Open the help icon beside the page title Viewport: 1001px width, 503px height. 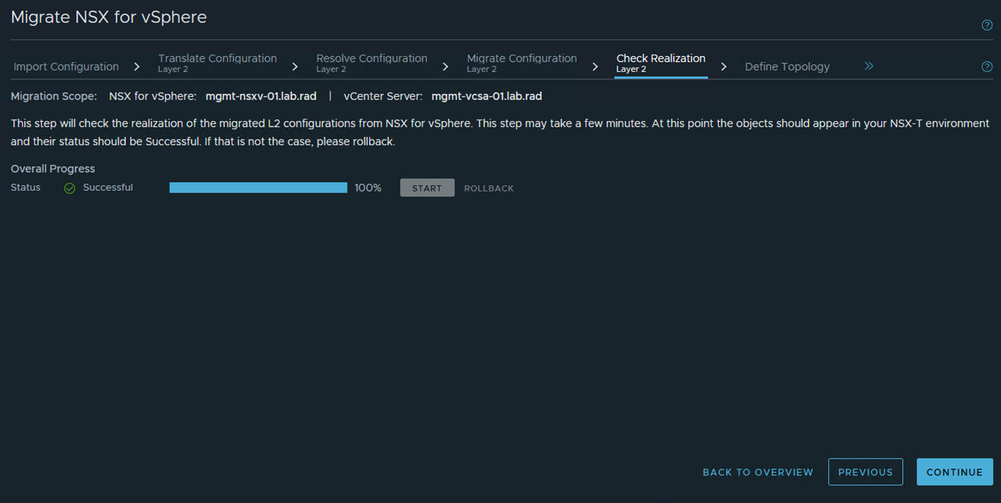[x=987, y=25]
